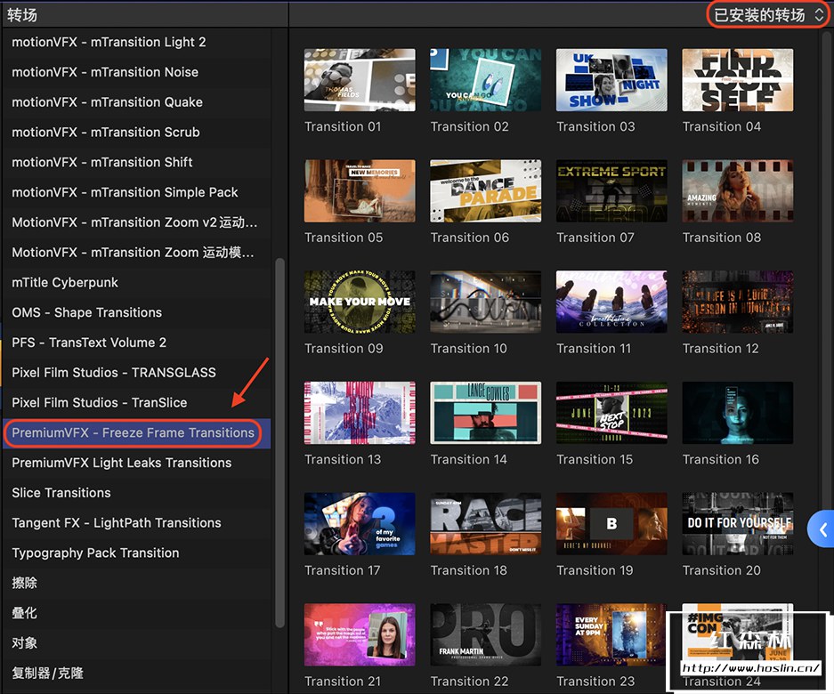This screenshot has width=834, height=694.
Task: Open the 已安装的转场 dropdown
Action: [x=768, y=15]
